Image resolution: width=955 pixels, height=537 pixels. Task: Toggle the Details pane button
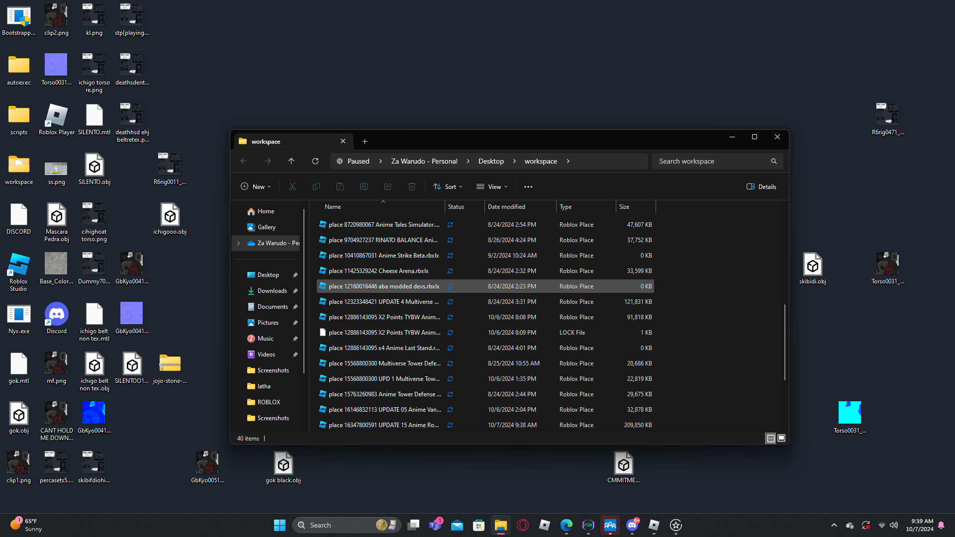point(761,187)
